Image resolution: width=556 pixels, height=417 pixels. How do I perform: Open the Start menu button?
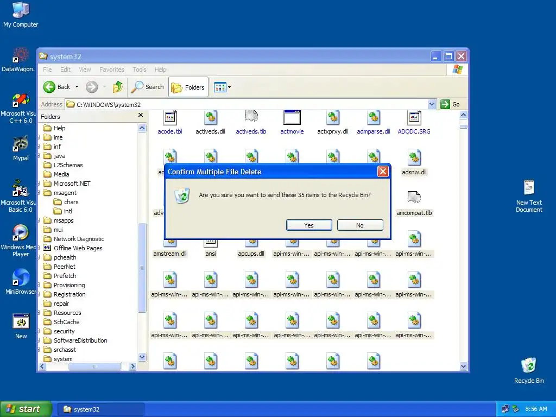tap(26, 409)
